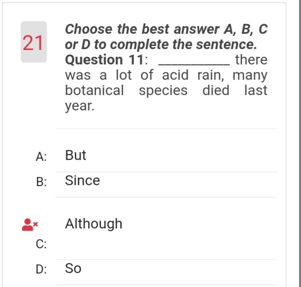Click the 'So' answer text
This screenshot has height=287, width=301.
point(73,268)
